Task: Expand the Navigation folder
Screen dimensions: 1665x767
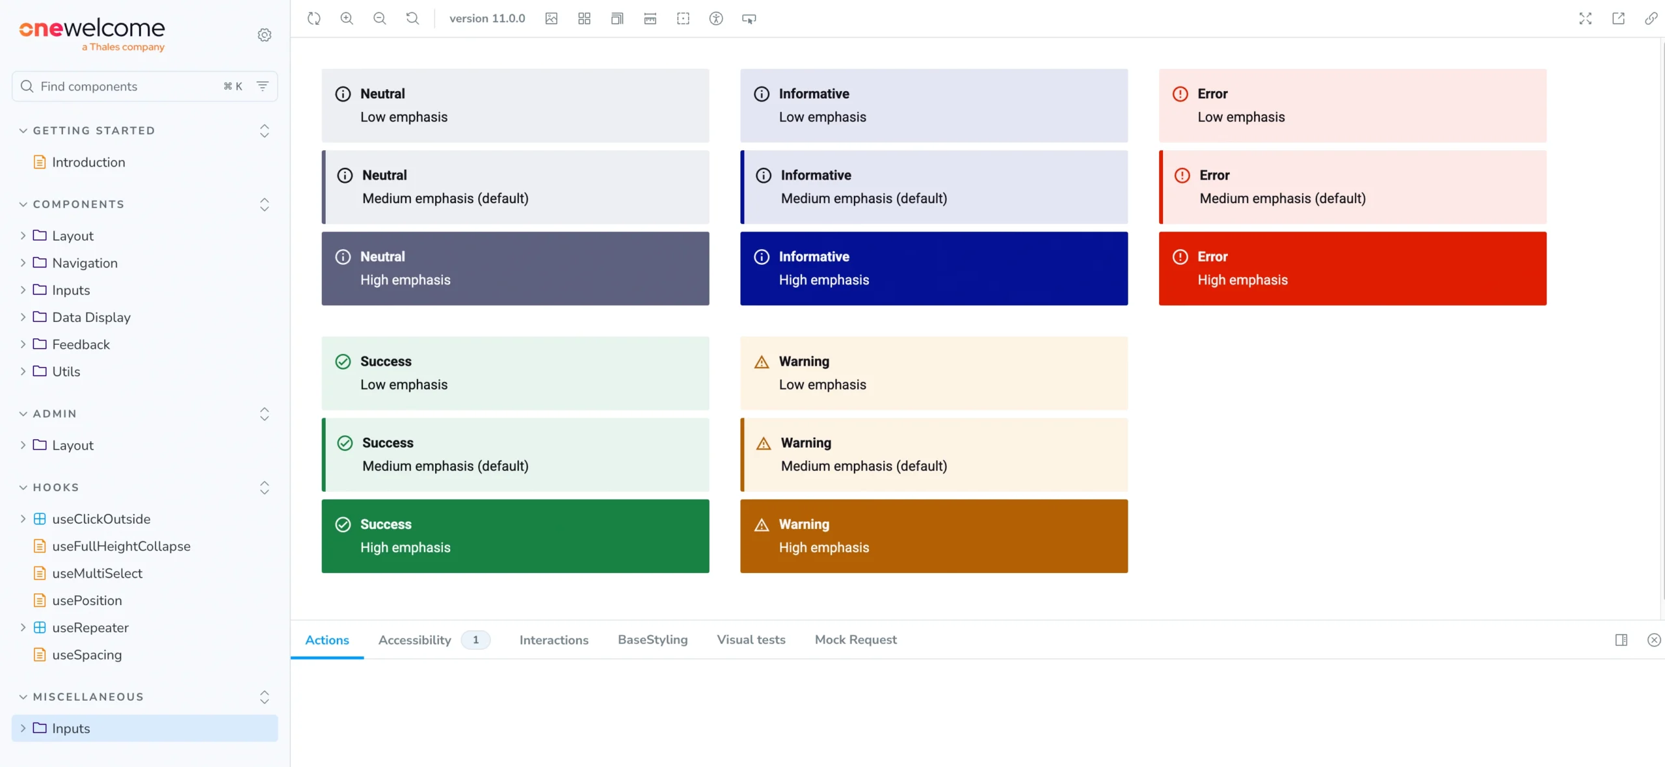Action: pyautogui.click(x=85, y=263)
